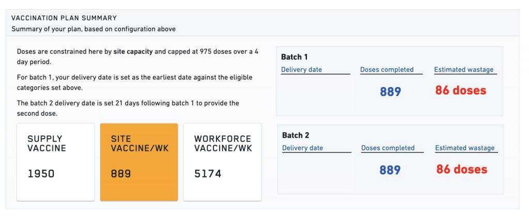Click empty Batch 2 delivery date field
Screen dimensions: 529x218
pos(316,170)
